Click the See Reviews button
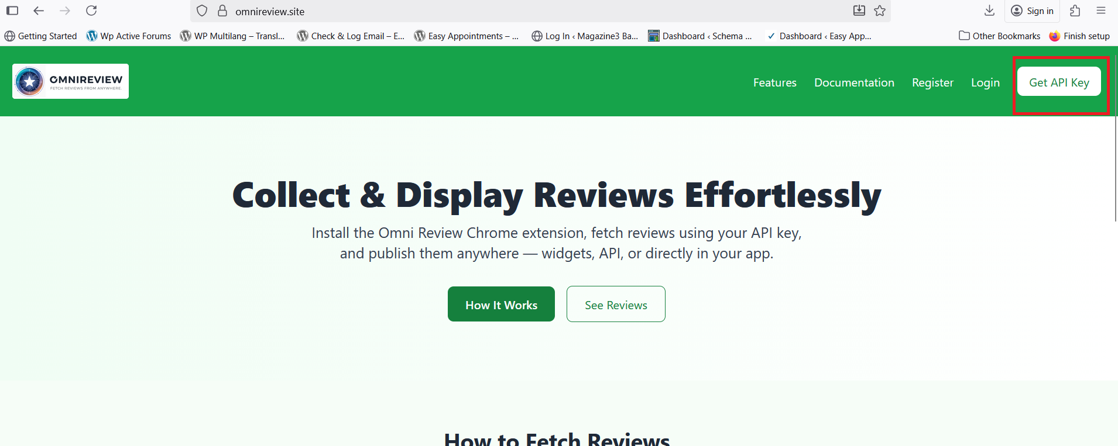The height and width of the screenshot is (446, 1118). pos(616,305)
